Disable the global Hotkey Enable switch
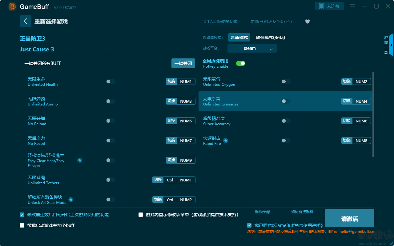This screenshot has height=246, width=394. coord(240,63)
